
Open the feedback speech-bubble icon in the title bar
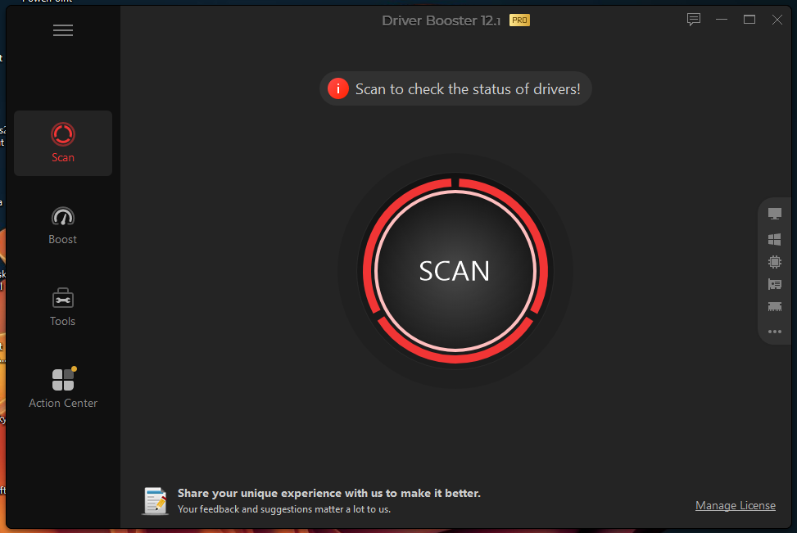point(693,20)
